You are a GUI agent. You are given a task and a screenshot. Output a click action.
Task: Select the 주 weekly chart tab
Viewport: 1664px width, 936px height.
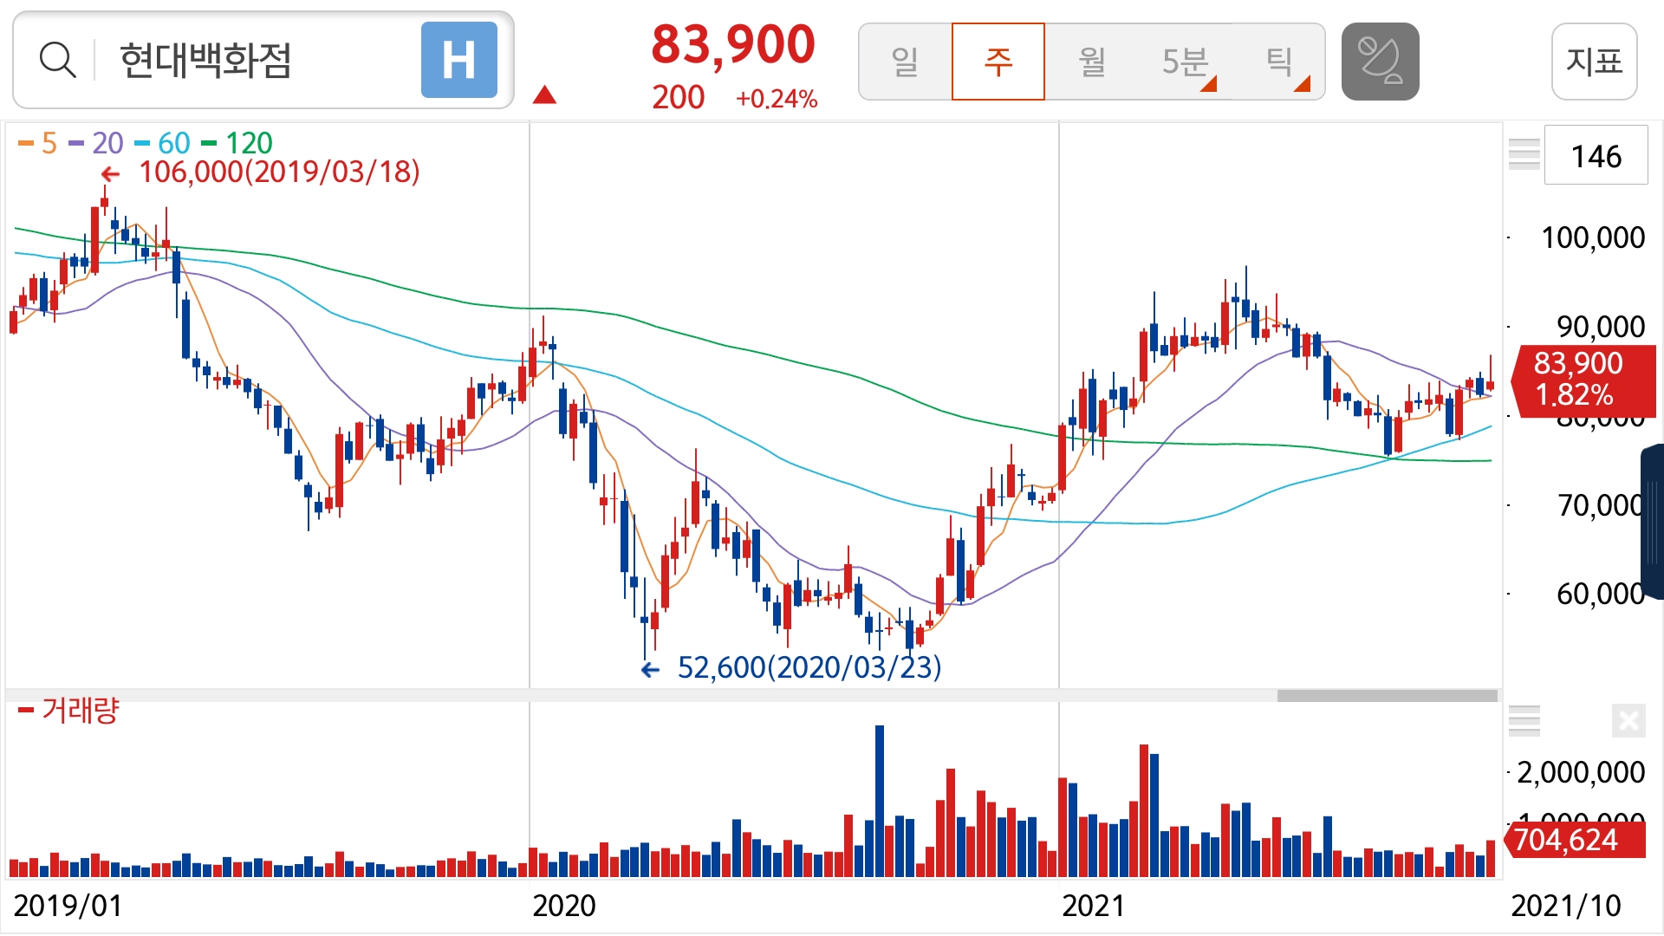998,62
